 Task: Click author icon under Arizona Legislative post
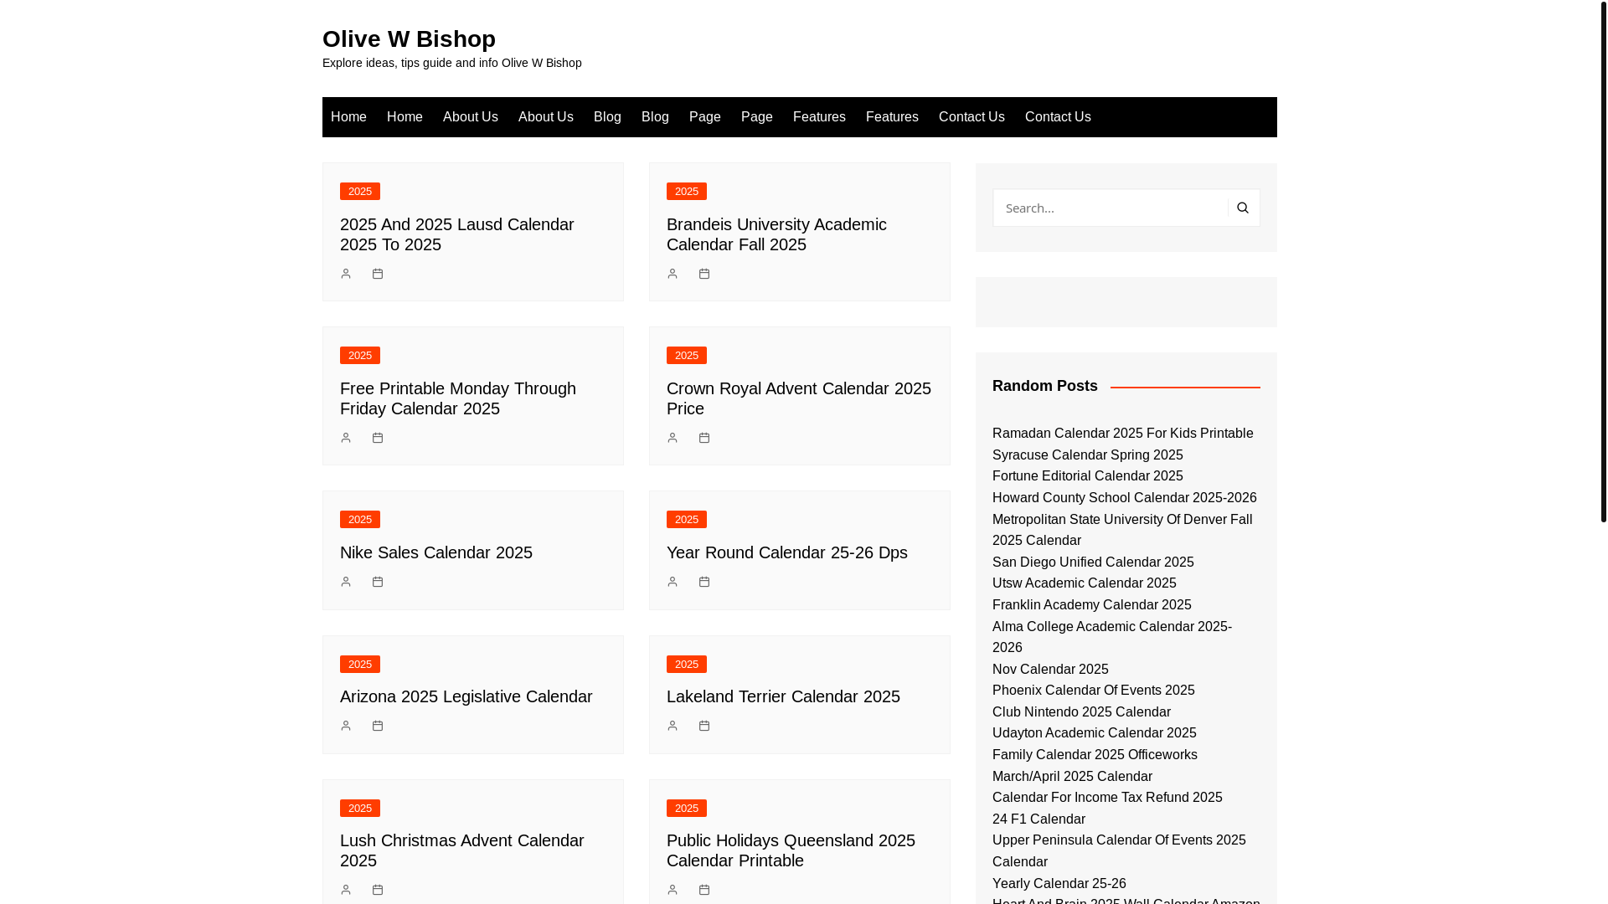[x=346, y=726]
